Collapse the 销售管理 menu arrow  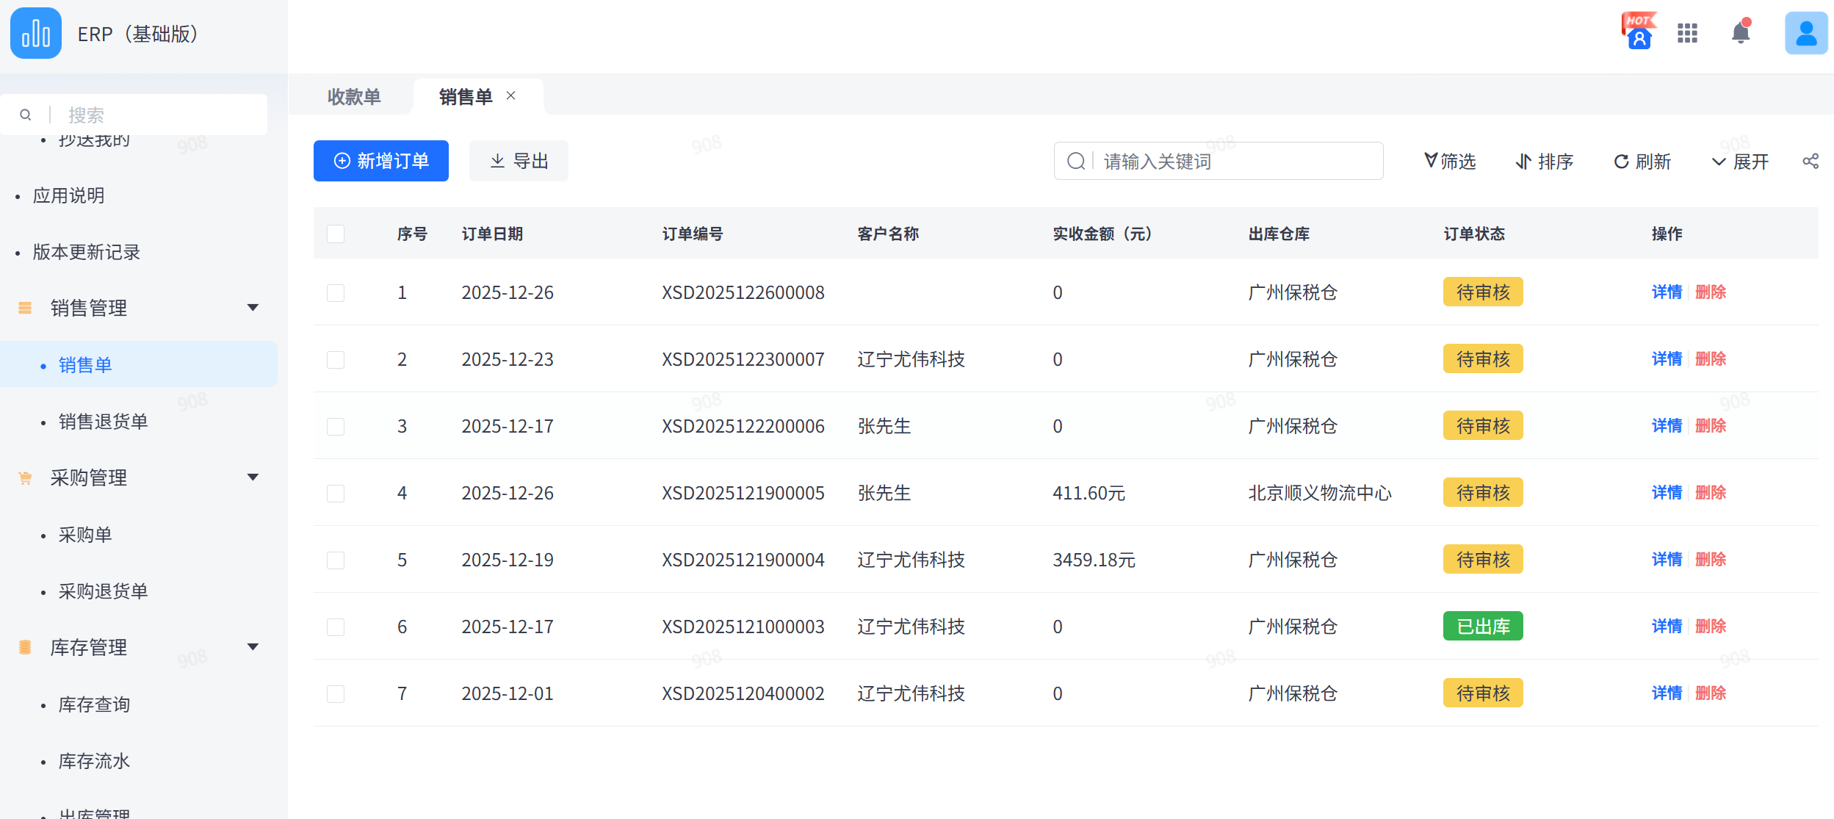[x=253, y=308]
